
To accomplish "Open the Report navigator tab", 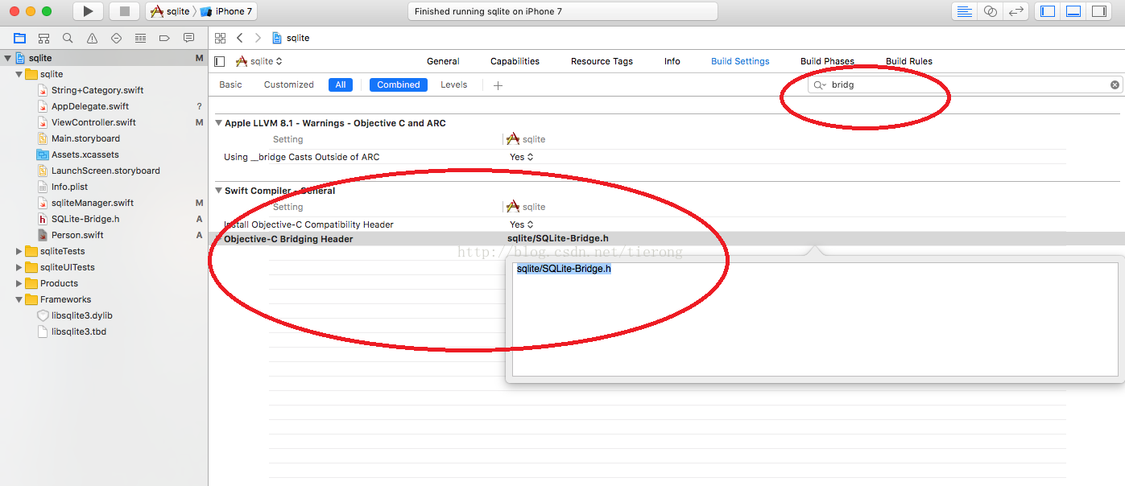I will (188, 38).
